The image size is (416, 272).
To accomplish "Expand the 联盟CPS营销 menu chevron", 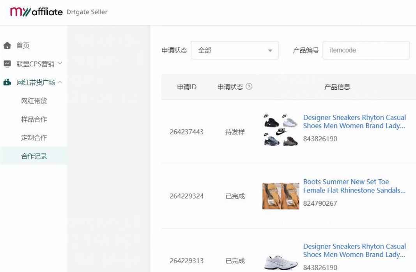I will tap(60, 63).
